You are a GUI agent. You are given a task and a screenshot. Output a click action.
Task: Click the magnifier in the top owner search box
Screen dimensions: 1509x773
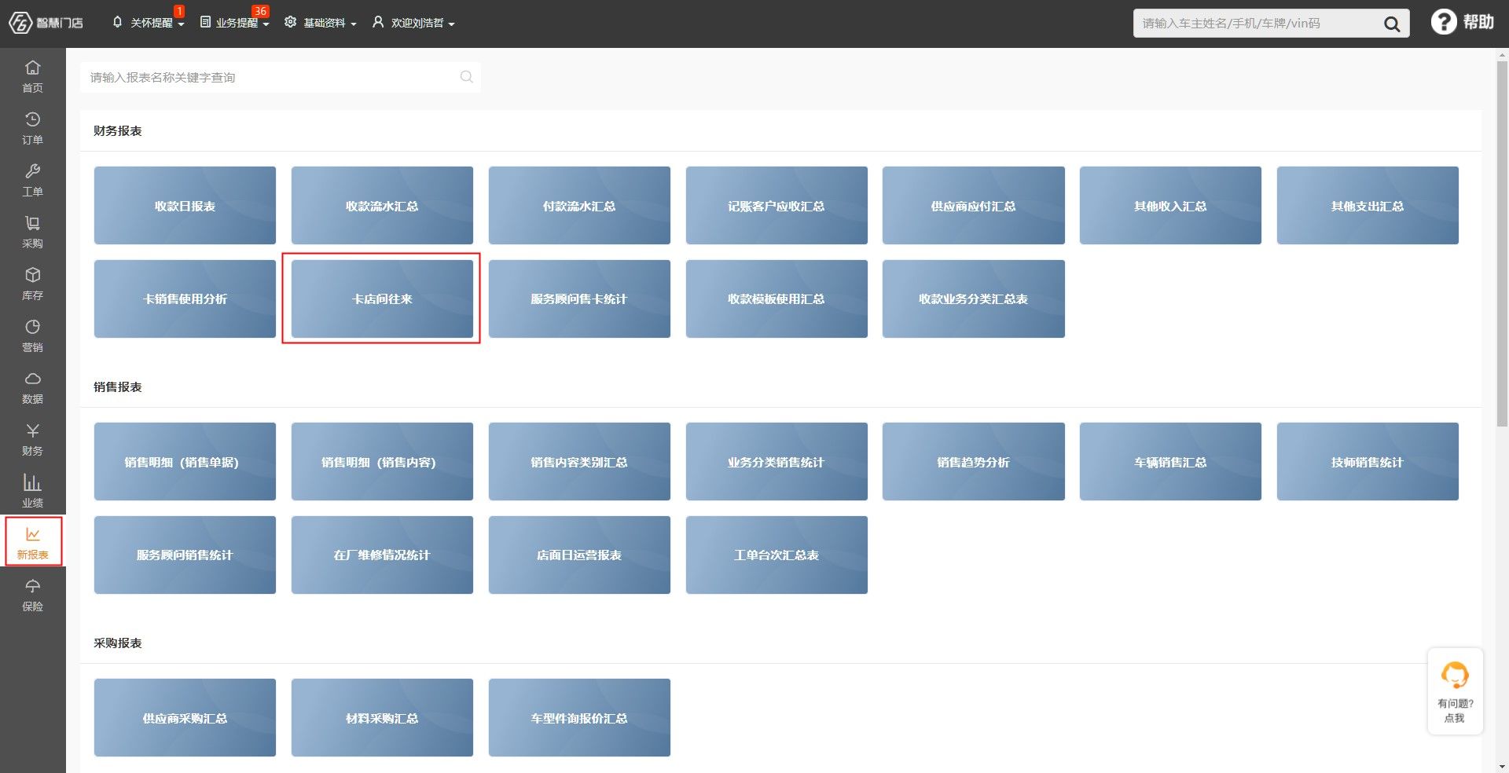[x=1391, y=24]
